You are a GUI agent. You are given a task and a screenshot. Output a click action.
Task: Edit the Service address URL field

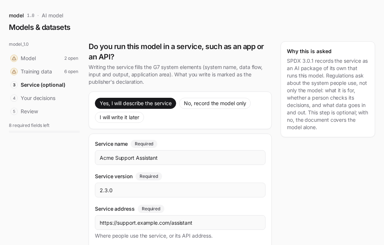(x=180, y=222)
